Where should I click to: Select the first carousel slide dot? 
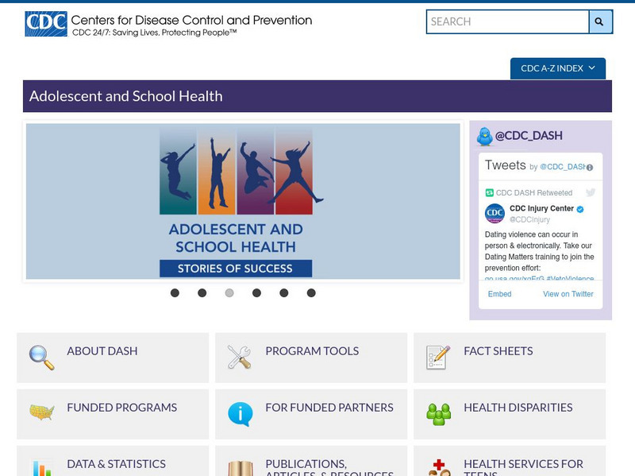pos(175,292)
